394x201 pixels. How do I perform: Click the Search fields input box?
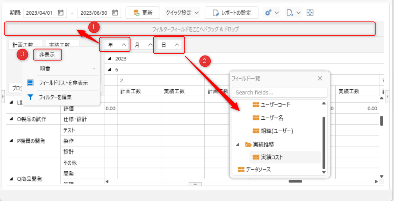click(279, 92)
